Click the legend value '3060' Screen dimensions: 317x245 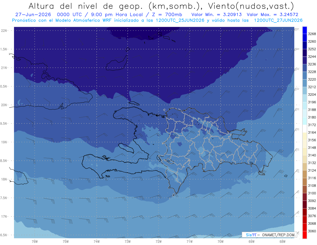coord(312,231)
